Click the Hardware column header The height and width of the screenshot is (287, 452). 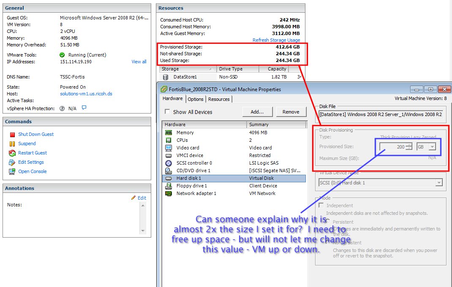click(204, 125)
